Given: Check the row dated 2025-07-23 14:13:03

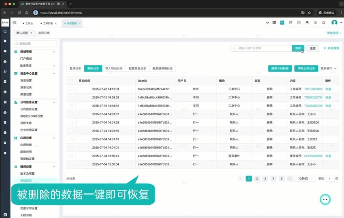Looking at the screenshot, I should (71, 89).
